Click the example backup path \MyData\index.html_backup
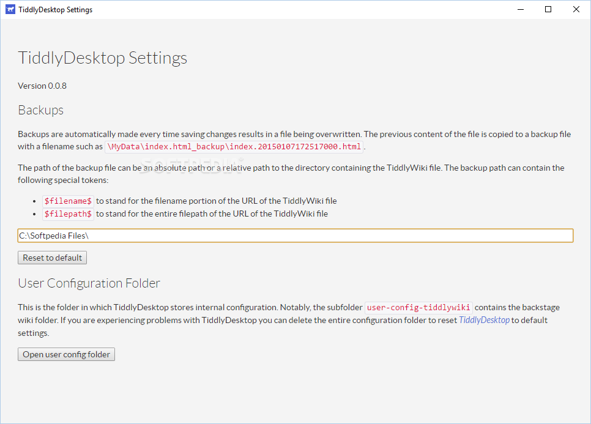Viewport: 591px width, 424px height. 234,147
